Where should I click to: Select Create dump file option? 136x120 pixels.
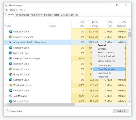pos(109,61)
